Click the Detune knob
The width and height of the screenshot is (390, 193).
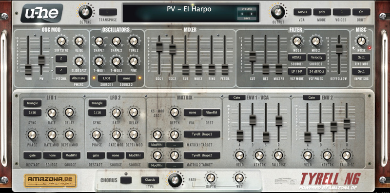coord(85,12)
